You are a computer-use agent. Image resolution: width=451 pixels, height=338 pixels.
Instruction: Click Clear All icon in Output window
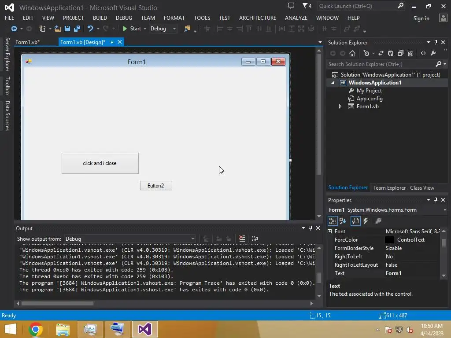242,239
